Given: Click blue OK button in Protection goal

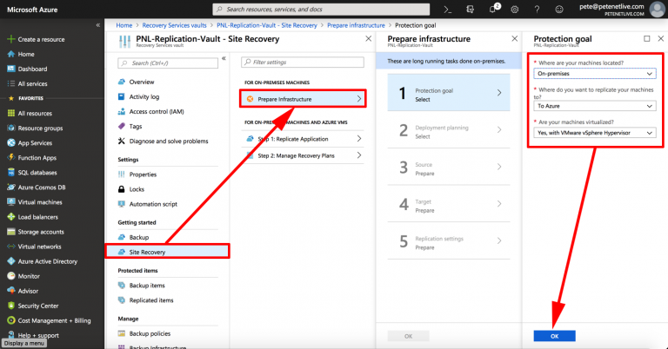Looking at the screenshot, I should click(554, 336).
